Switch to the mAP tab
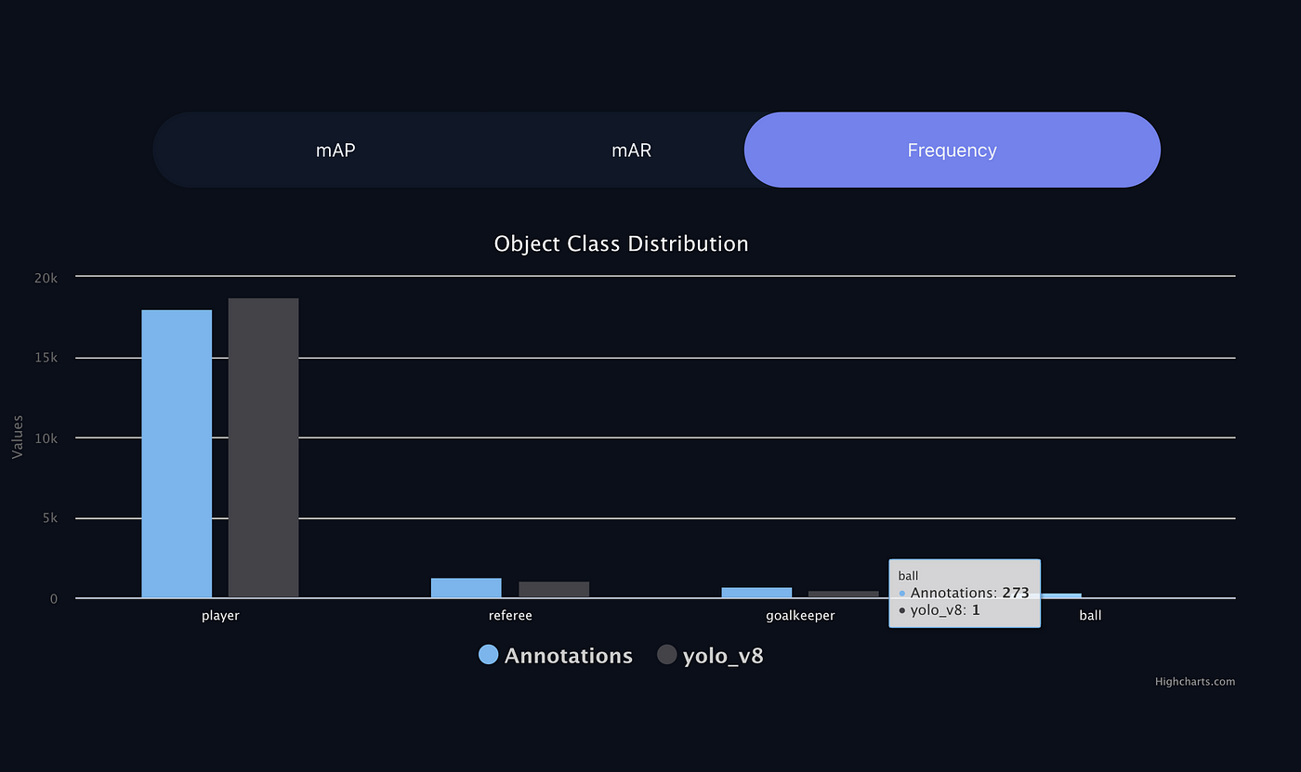The image size is (1301, 772). coord(335,150)
